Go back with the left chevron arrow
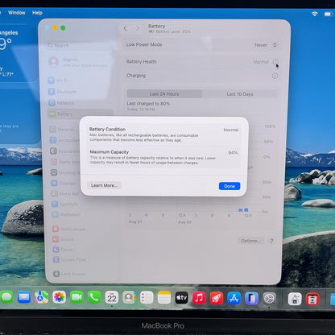The height and width of the screenshot is (335, 335). [126, 28]
